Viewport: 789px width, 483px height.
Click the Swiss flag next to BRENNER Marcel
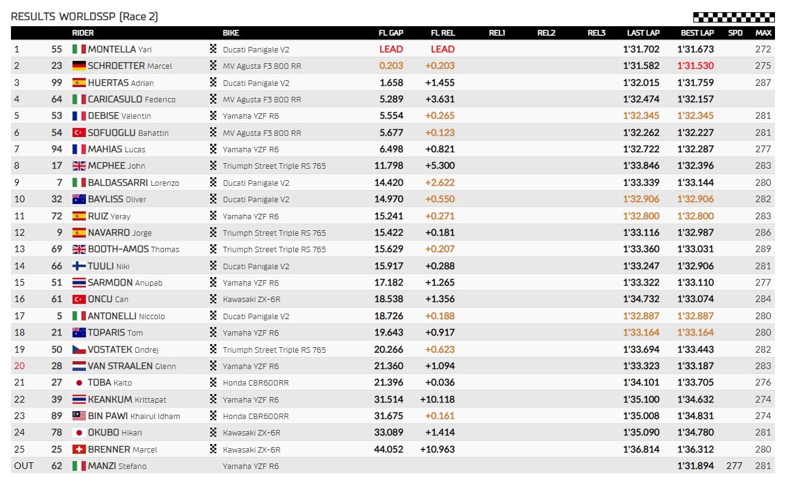coord(79,450)
